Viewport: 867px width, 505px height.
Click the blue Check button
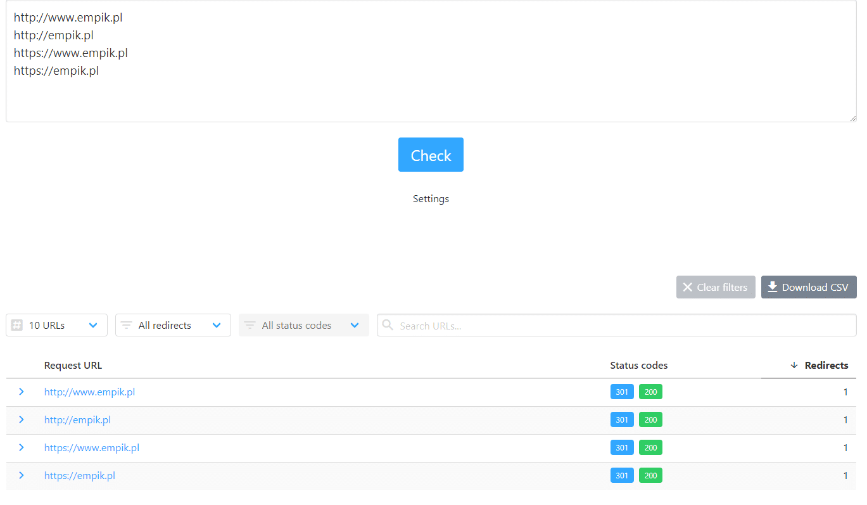[431, 155]
